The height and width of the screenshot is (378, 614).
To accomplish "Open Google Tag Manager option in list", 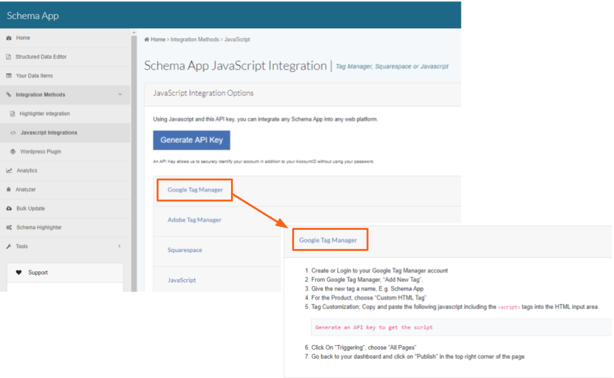I will point(195,190).
